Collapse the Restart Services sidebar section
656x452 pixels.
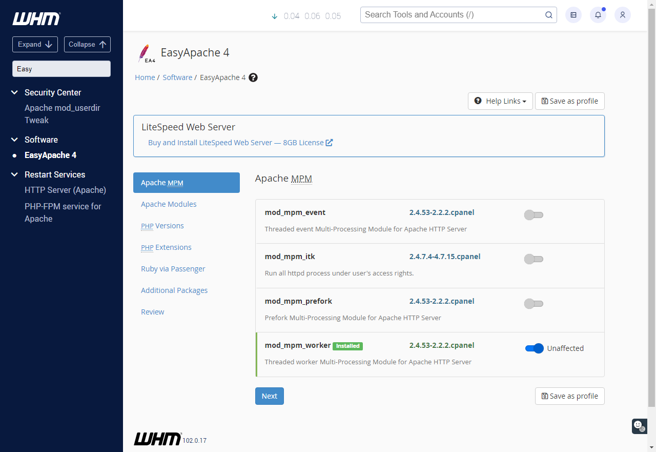[x=14, y=174]
